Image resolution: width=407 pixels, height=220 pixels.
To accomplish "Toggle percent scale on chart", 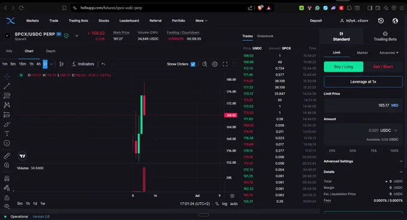I will click(x=217, y=204).
